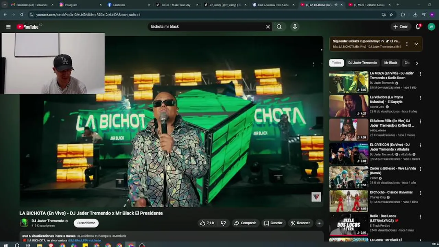This screenshot has height=247, width=439.
Task: Open the green W account avatar
Action: click(x=431, y=26)
